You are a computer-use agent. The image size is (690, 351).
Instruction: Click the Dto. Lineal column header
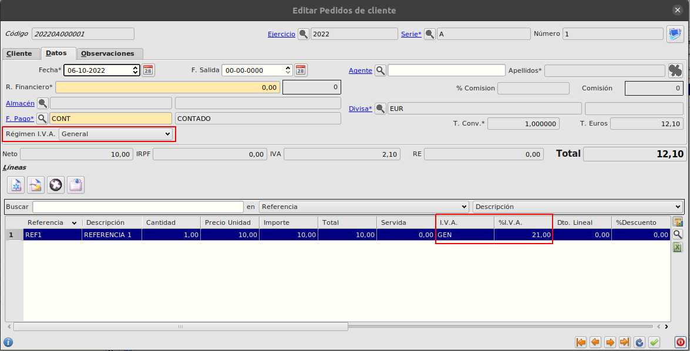583,222
